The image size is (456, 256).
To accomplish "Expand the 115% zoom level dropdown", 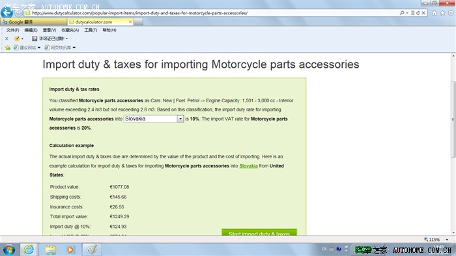I will (447, 240).
